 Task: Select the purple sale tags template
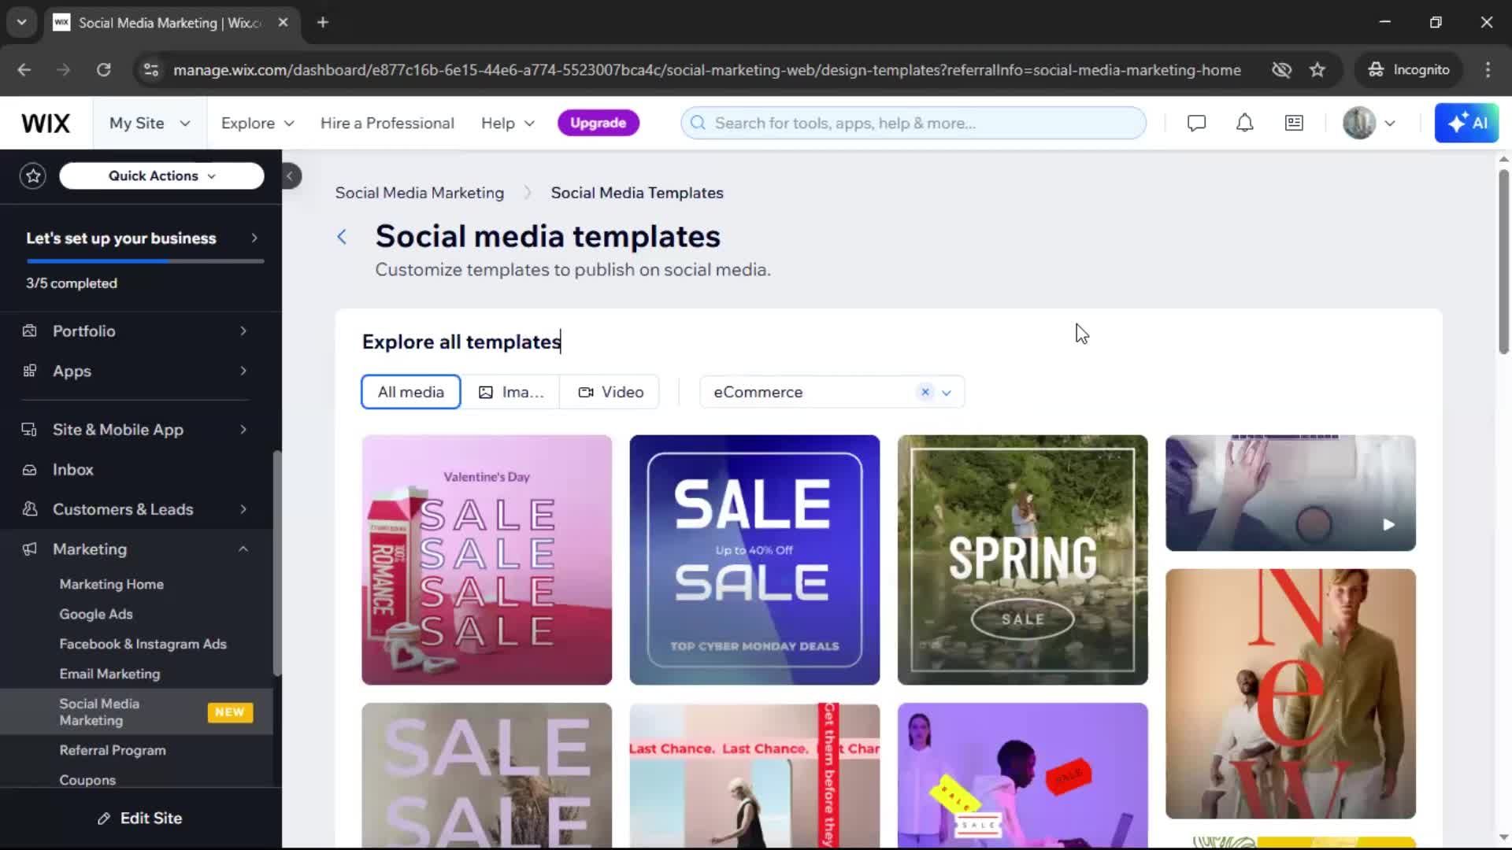point(1022,775)
